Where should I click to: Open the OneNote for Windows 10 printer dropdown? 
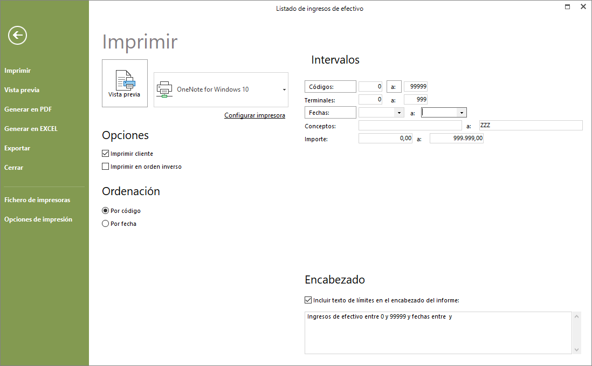click(284, 90)
